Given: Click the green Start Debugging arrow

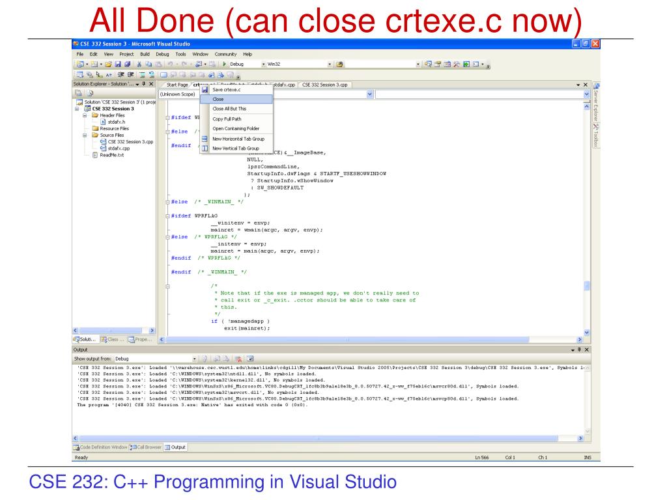Looking at the screenshot, I should [224, 64].
